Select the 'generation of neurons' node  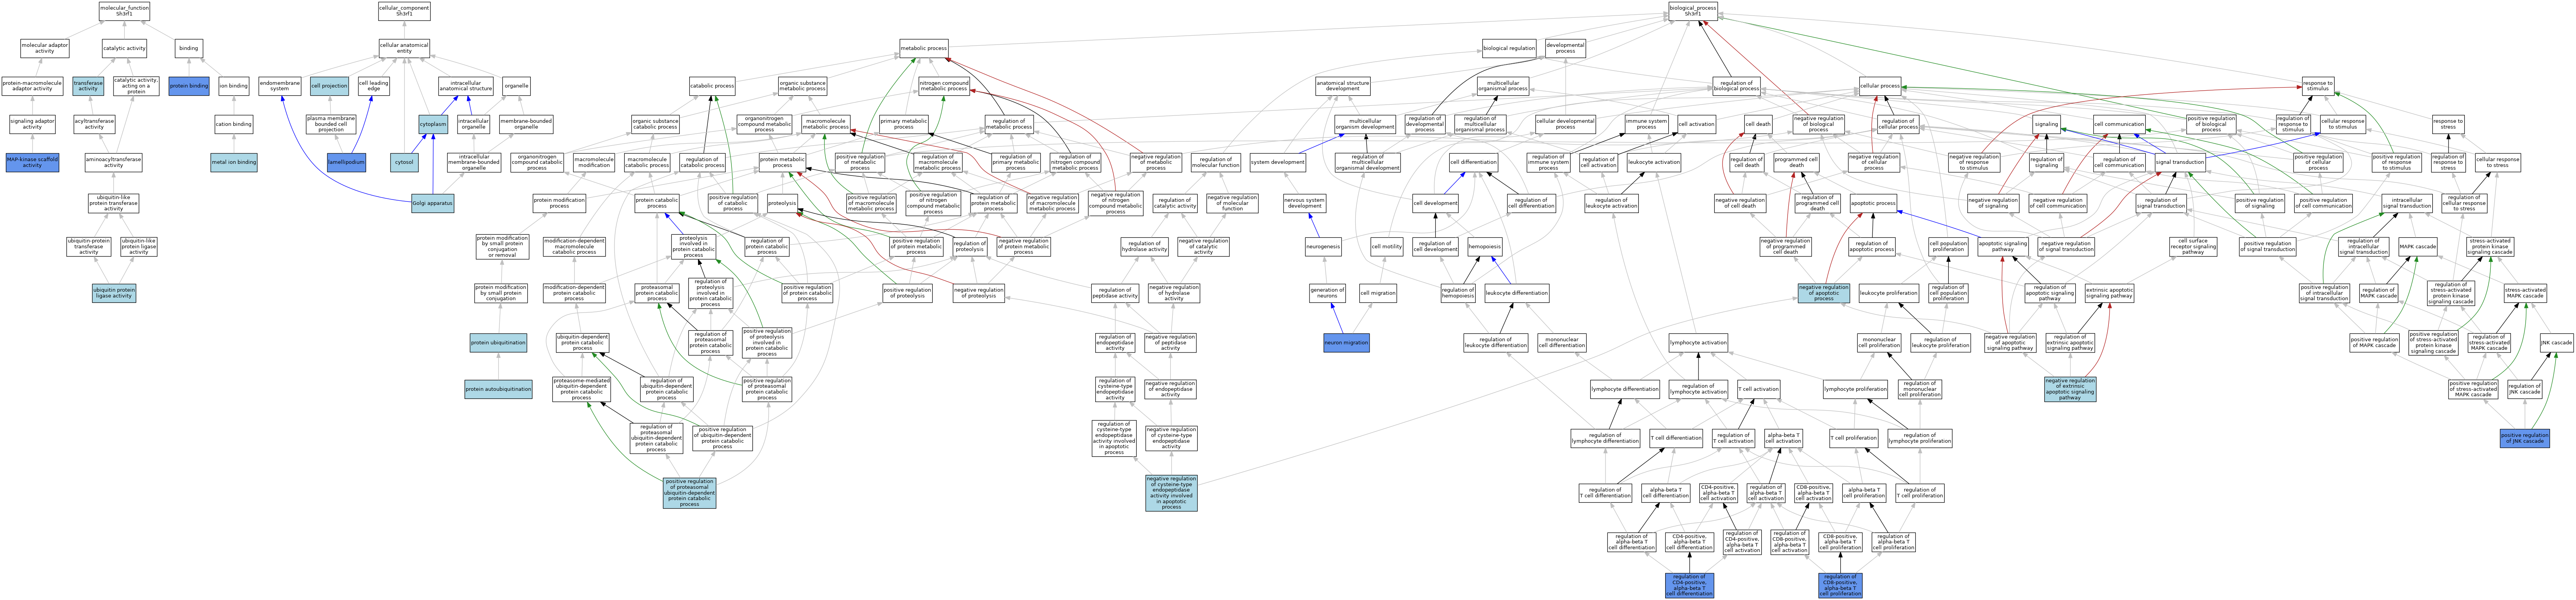(1327, 293)
